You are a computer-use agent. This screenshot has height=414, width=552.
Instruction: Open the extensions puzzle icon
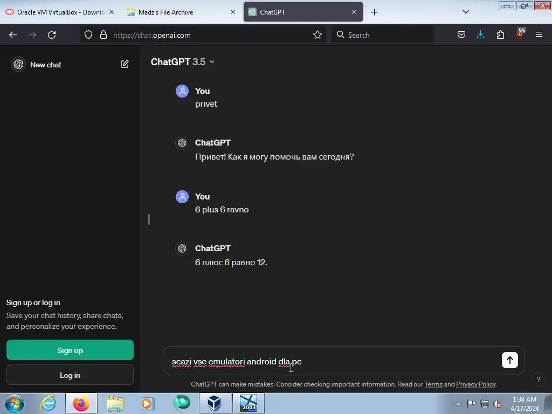[500, 35]
